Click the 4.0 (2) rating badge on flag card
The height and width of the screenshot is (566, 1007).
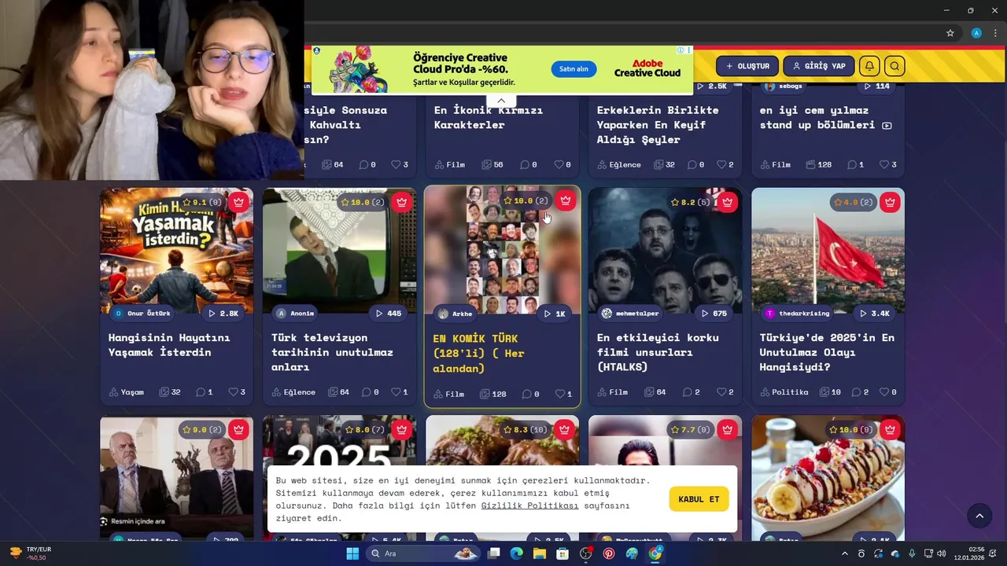coord(854,202)
